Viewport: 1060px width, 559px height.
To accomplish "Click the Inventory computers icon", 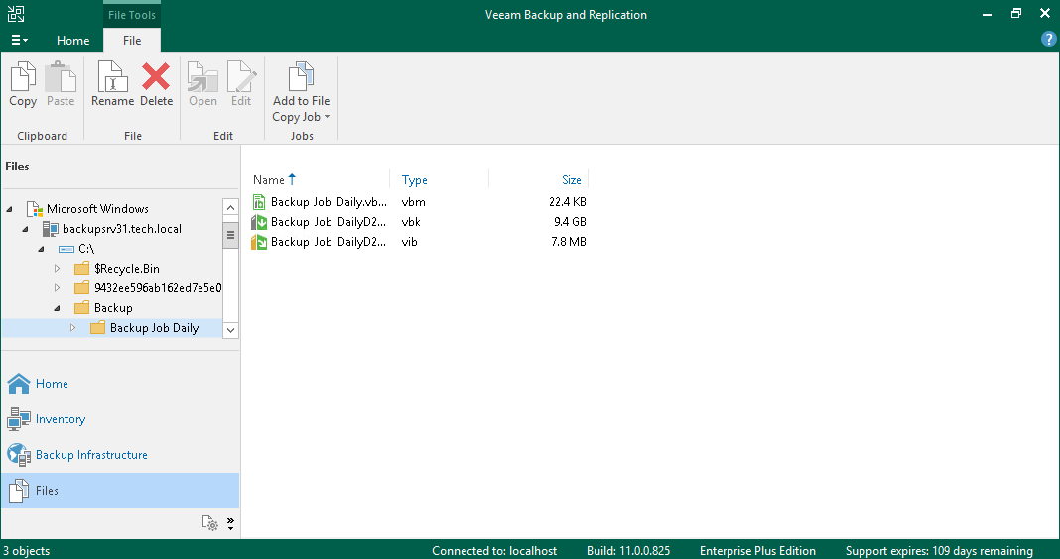I will coord(18,419).
